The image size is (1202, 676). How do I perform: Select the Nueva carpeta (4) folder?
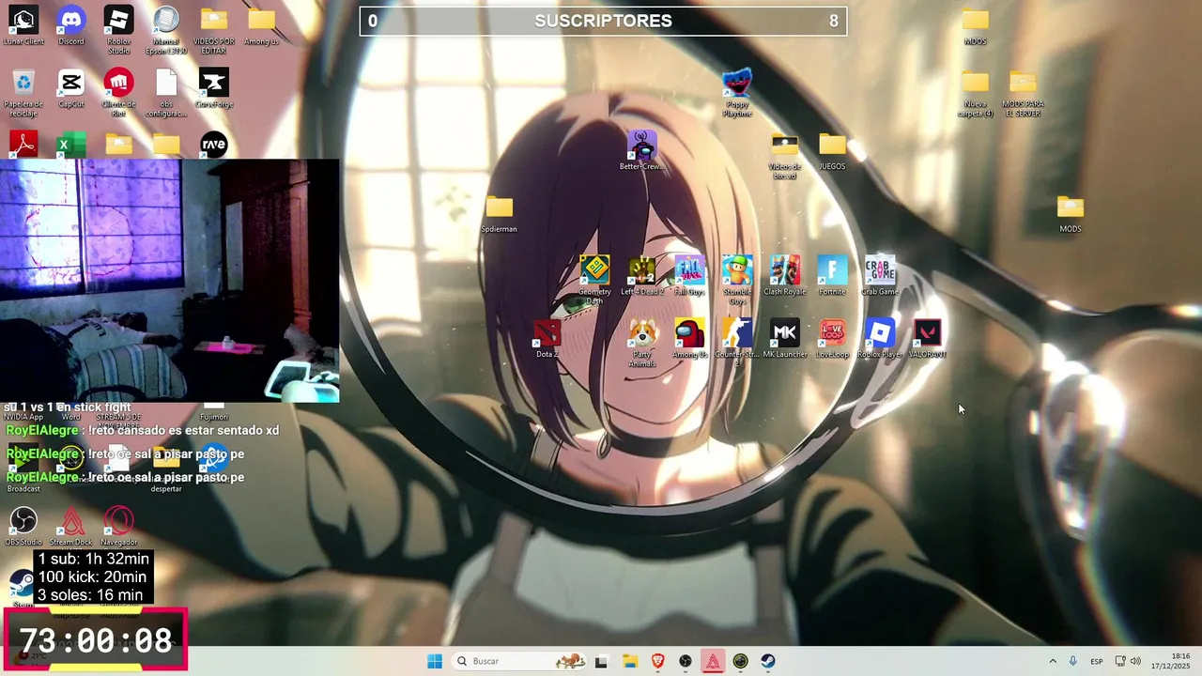[976, 93]
